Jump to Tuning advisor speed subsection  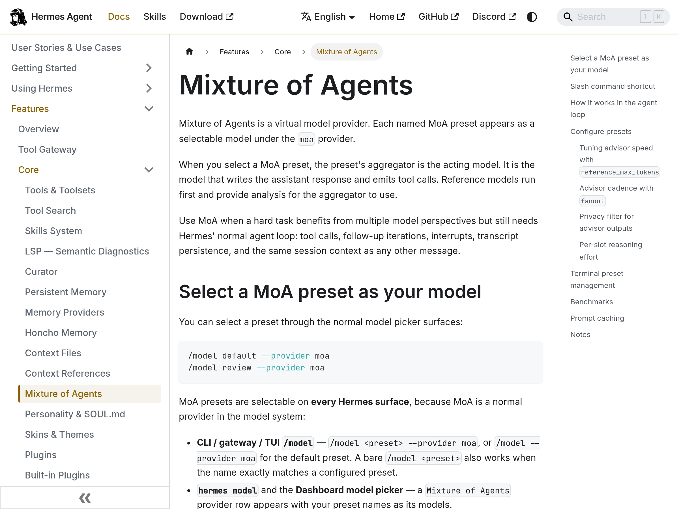620,160
